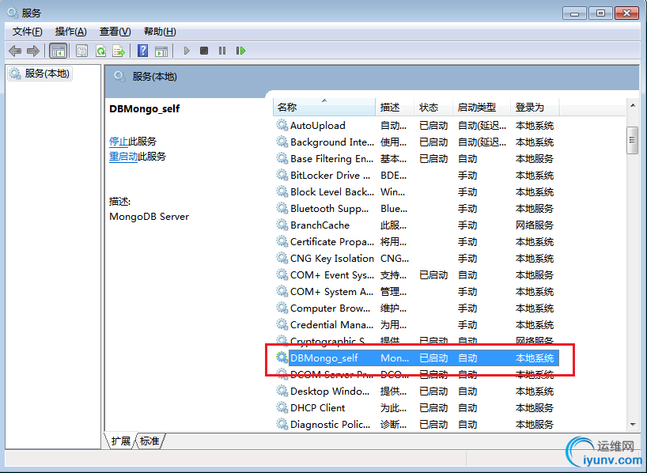Click the gear icon beside BranchCache
Screen dimensions: 647x473
[282, 225]
